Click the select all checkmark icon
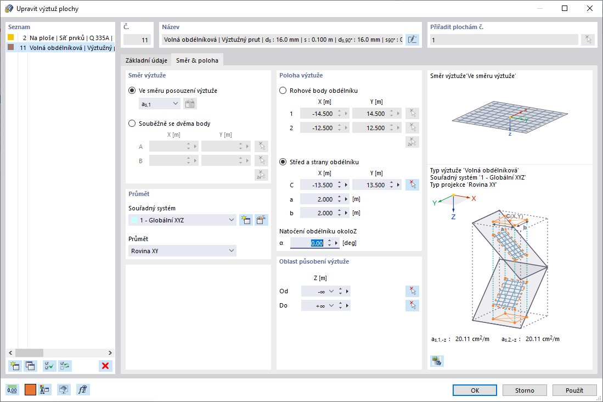This screenshot has height=402, width=603. pos(49,366)
